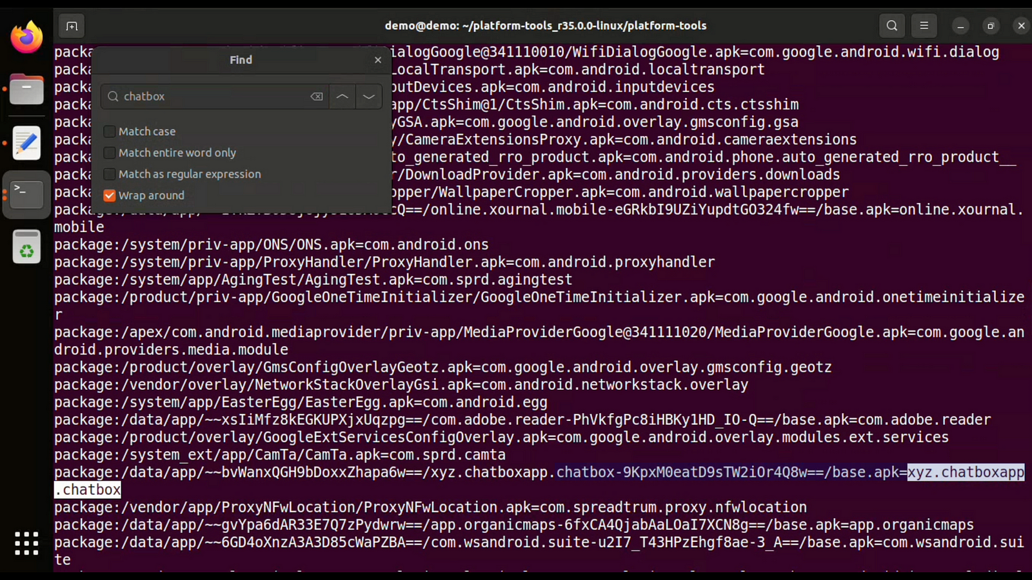The image size is (1032, 580).
Task: Show applications grid
Action: 26,543
